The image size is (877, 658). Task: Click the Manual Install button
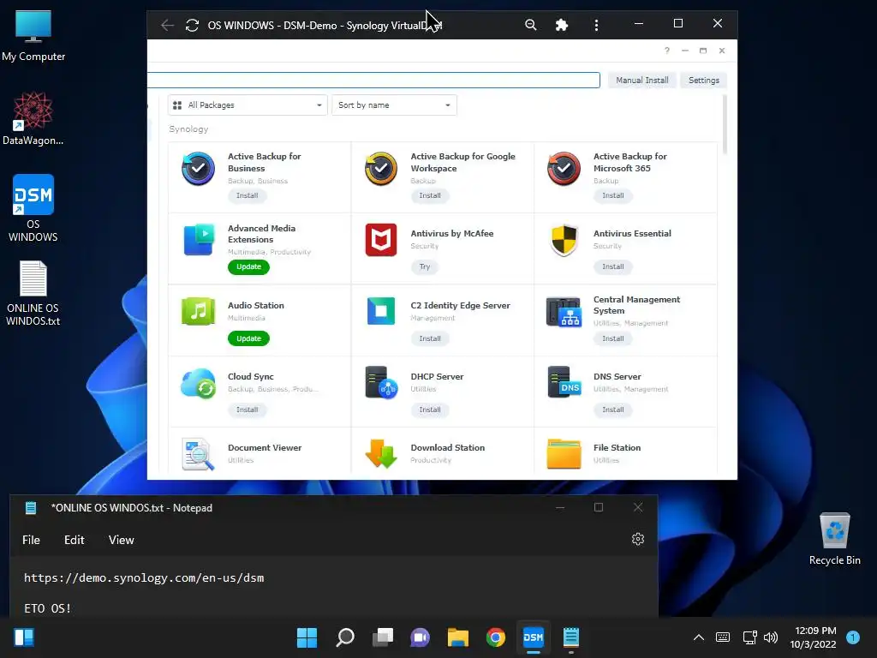tap(641, 80)
